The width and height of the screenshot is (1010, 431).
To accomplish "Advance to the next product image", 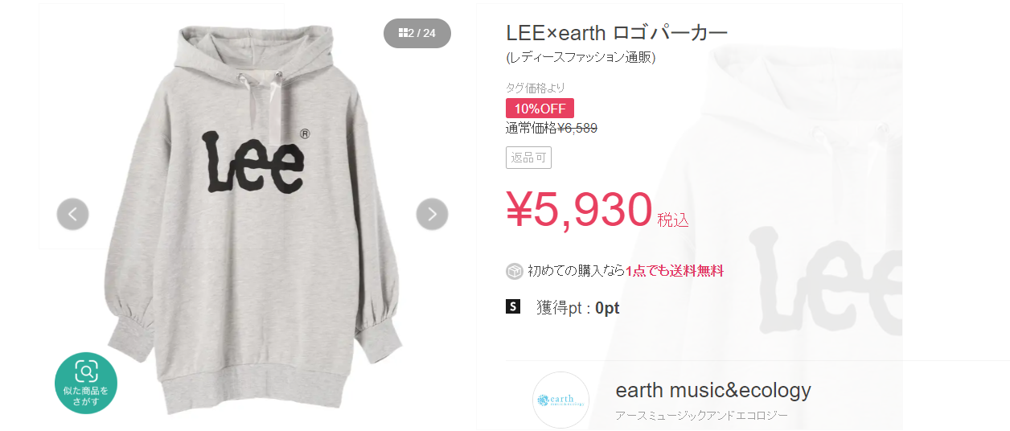I will point(432,214).
